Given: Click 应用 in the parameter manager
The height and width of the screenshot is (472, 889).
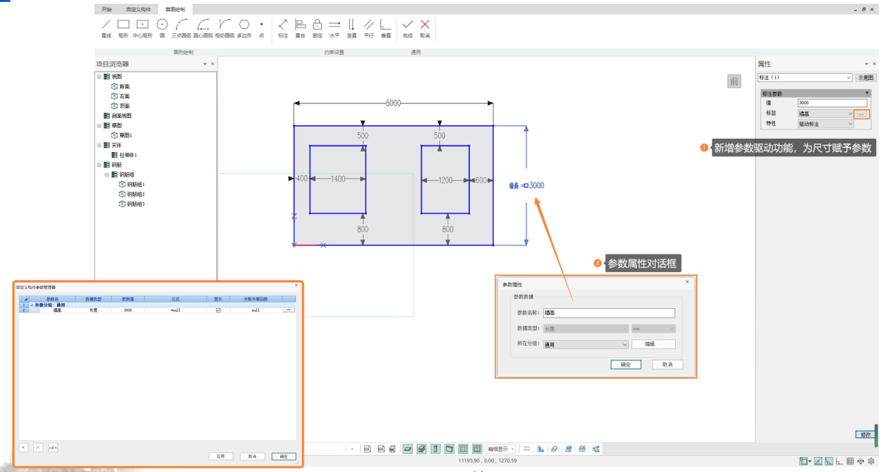Looking at the screenshot, I should 220,457.
